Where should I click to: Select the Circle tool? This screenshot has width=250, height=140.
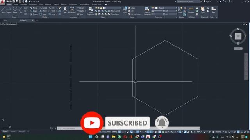coord(15,10)
